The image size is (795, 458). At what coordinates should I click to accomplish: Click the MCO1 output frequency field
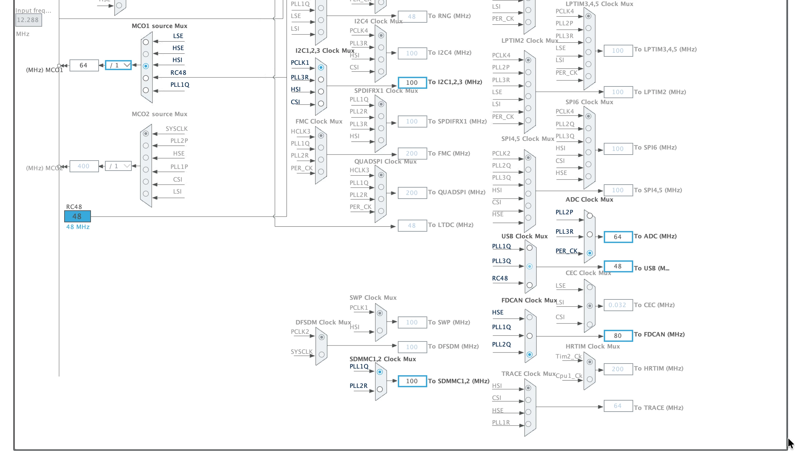tap(84, 65)
